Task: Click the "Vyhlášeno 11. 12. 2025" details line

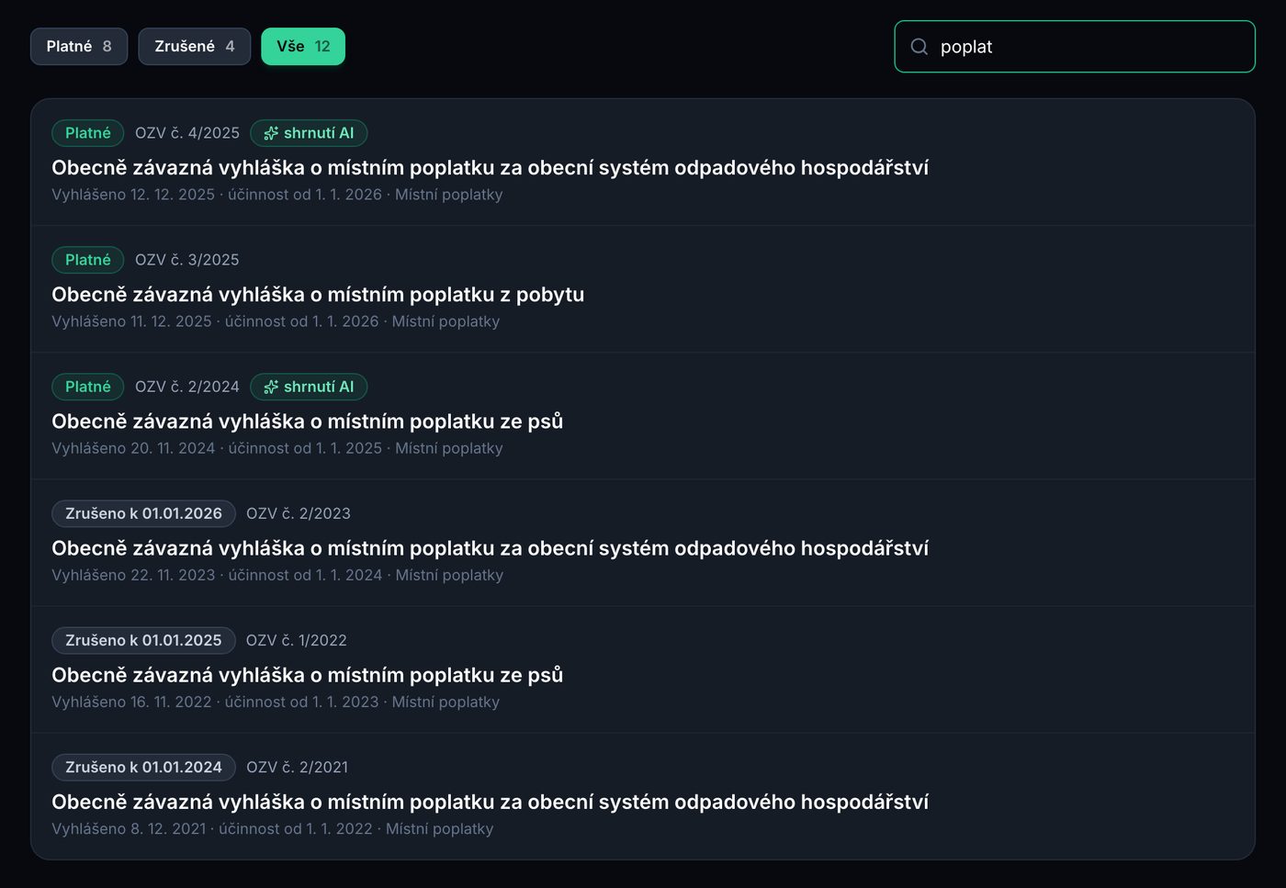Action: pos(276,321)
